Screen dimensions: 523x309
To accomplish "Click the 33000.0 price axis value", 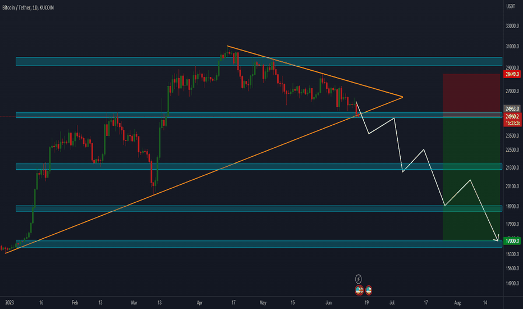I will pos(512,26).
